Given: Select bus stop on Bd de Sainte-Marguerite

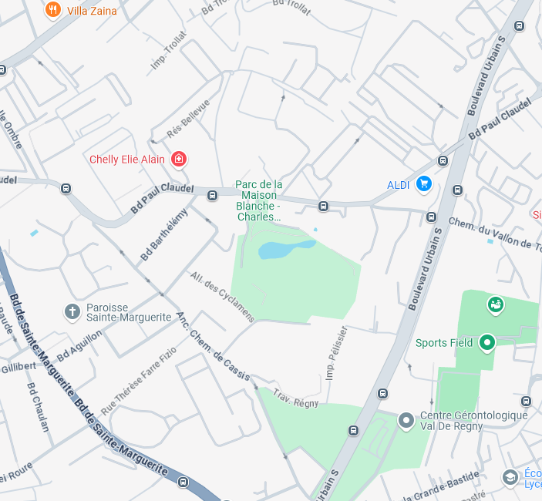Looking at the screenshot, I should click(183, 482).
